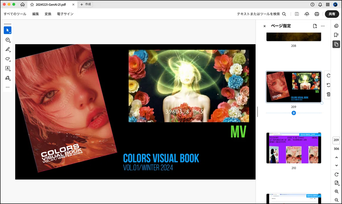Viewport: 342px width, 204px height.
Task: Switch to 20241221-GenAI-21.pdf tab
Action: click(52, 5)
